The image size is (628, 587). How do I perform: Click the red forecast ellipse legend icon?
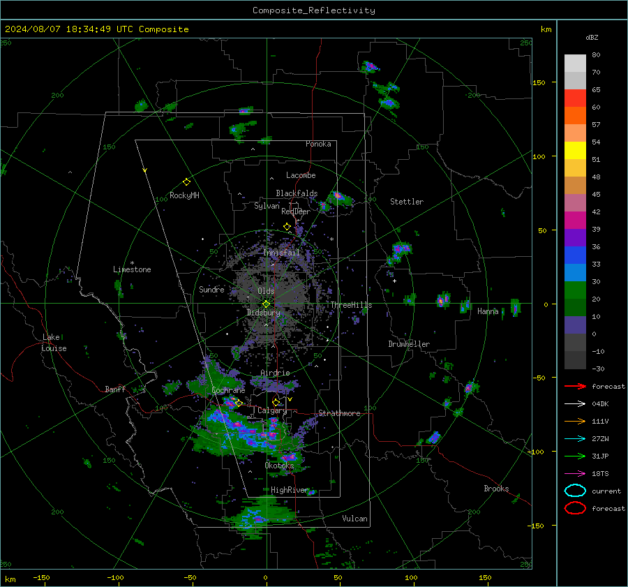pos(575,508)
